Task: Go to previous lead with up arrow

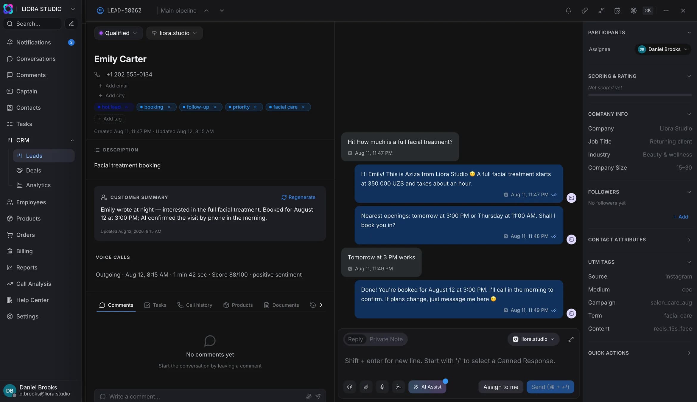Action: tap(206, 10)
